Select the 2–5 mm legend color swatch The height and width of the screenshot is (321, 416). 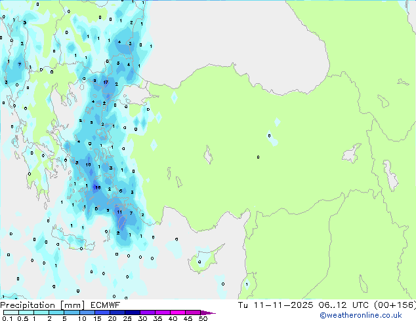point(56,312)
